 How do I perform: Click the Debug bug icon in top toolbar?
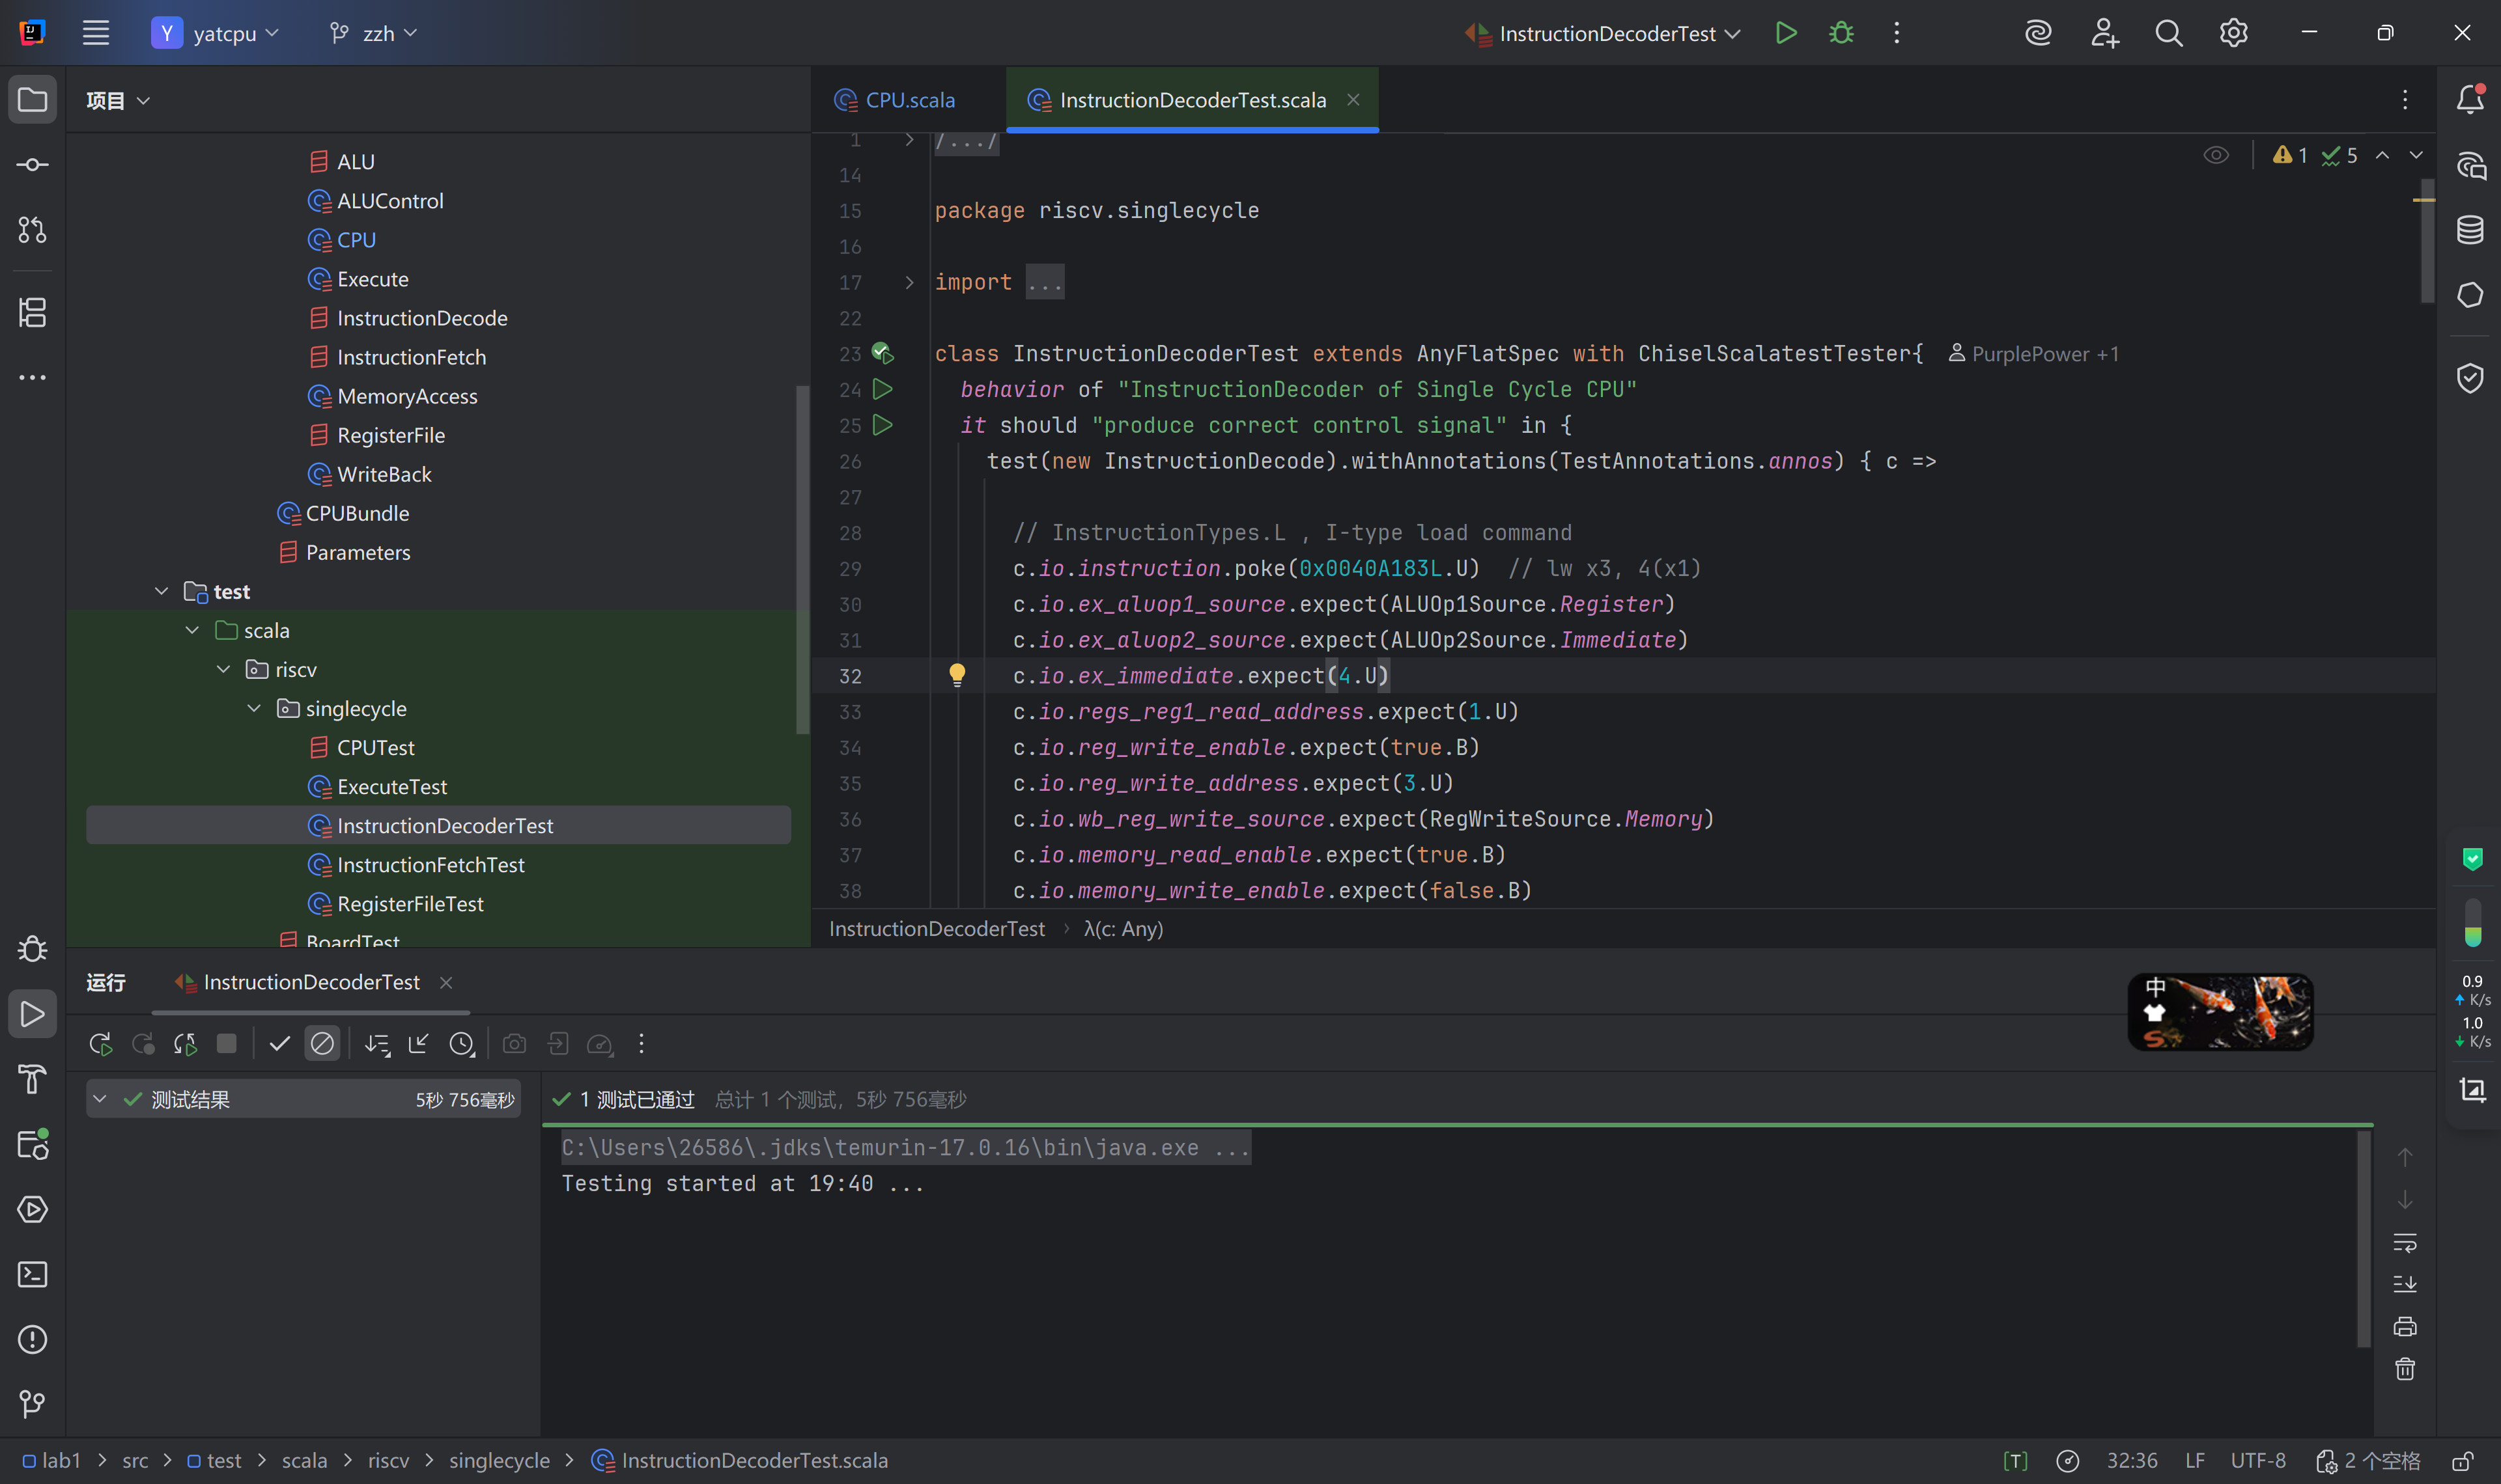coord(1841,33)
